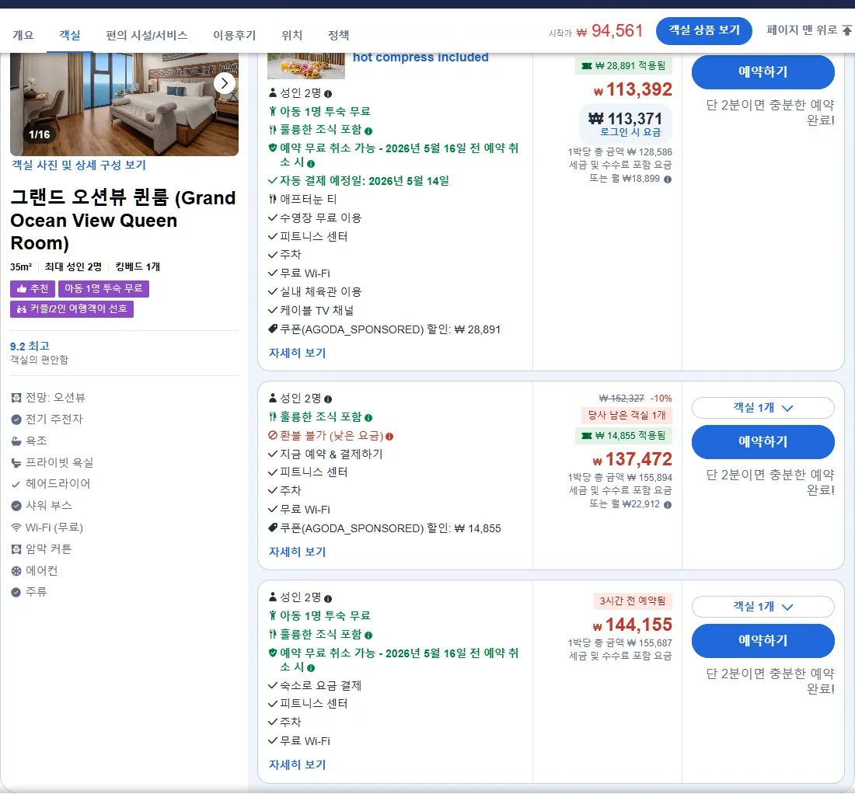Click the 3시간 전 예약됨 label
Screen dimensions: 855x794
tap(633, 601)
